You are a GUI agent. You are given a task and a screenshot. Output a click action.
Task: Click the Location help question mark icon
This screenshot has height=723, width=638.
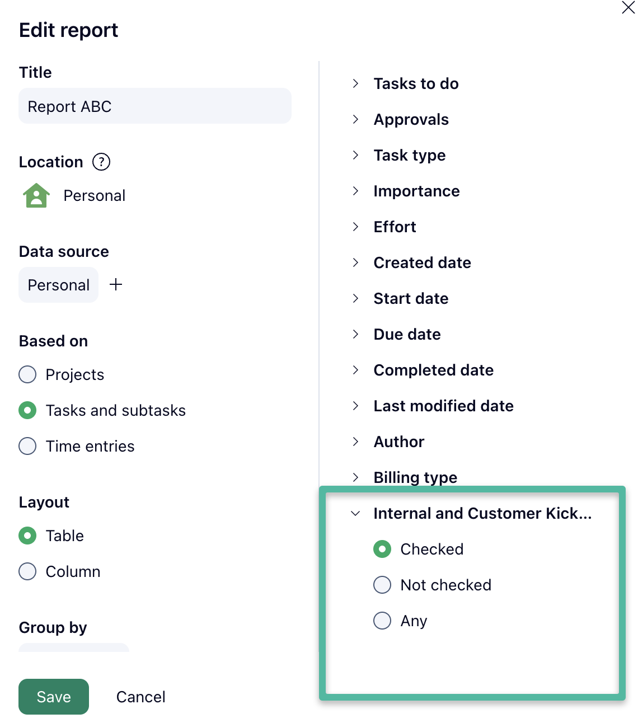[101, 162]
